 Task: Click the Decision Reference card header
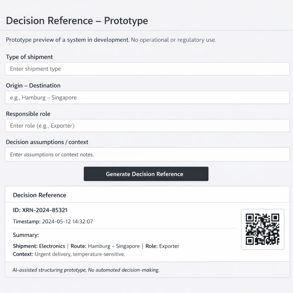[x=40, y=195]
